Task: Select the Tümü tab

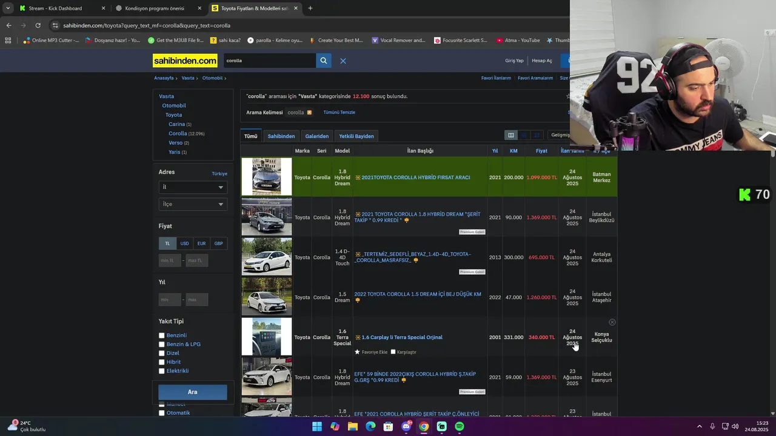Action: point(251,136)
